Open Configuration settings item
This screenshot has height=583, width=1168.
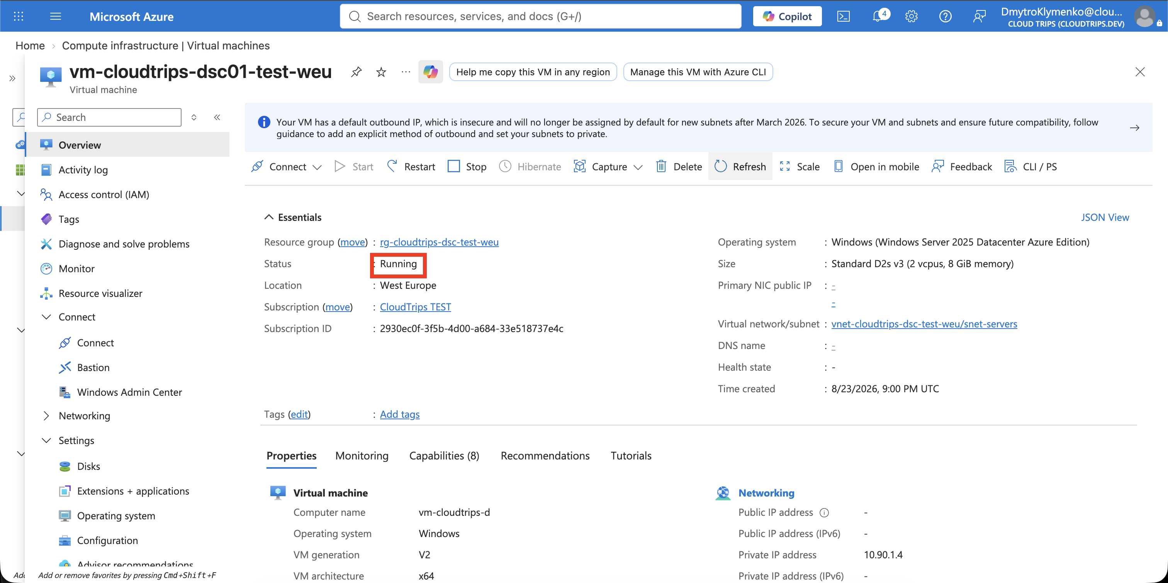(107, 541)
